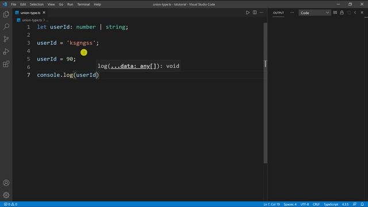Image resolution: width=368 pixels, height=207 pixels.
Task: Open the Terminal menu
Action: (x=83, y=4)
